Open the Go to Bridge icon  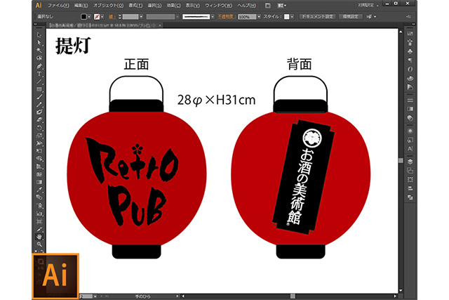pos(267,6)
